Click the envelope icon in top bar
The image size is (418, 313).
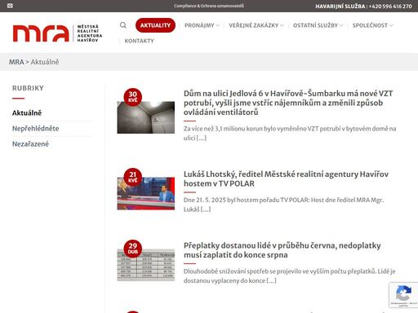pyautogui.click(x=10, y=6)
